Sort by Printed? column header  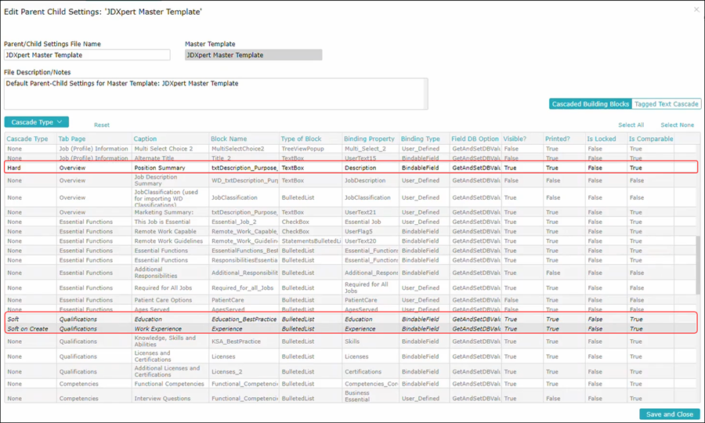557,139
